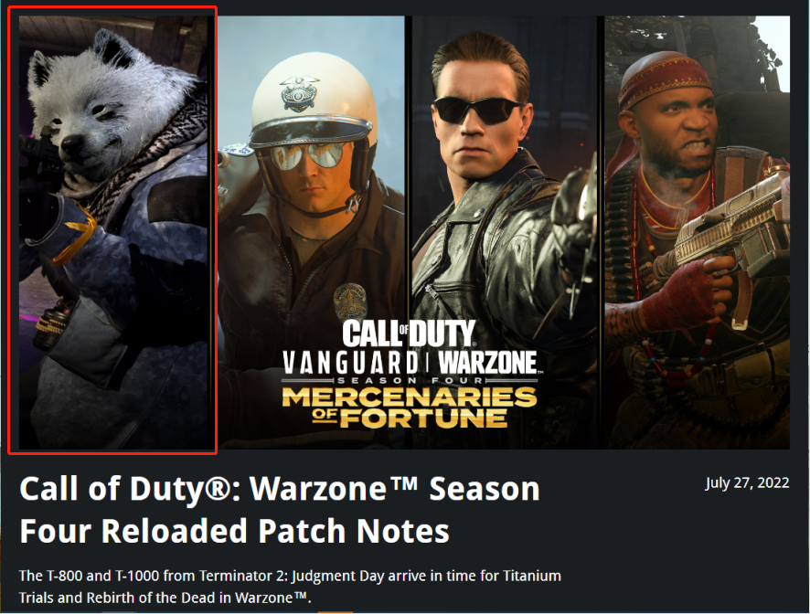
Task: Click the Warzone wordmark in banner
Action: (x=488, y=363)
